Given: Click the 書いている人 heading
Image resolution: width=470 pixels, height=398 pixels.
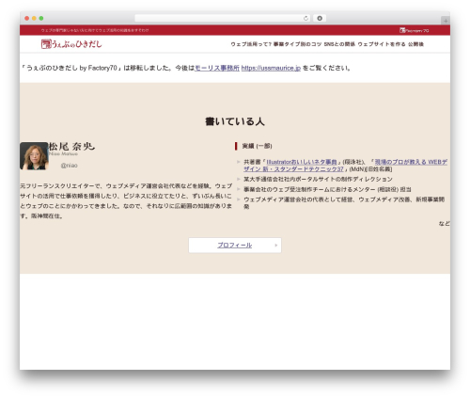Looking at the screenshot, I should pos(235,121).
